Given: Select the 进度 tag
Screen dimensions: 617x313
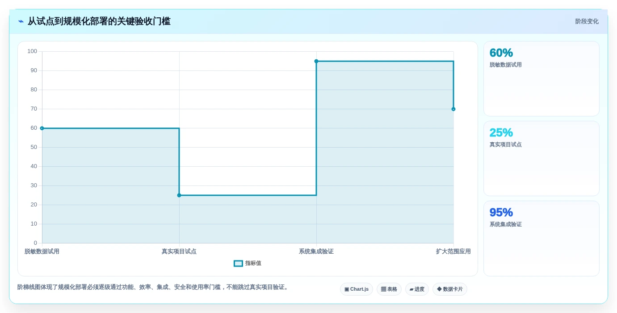Looking at the screenshot, I should pos(417,289).
